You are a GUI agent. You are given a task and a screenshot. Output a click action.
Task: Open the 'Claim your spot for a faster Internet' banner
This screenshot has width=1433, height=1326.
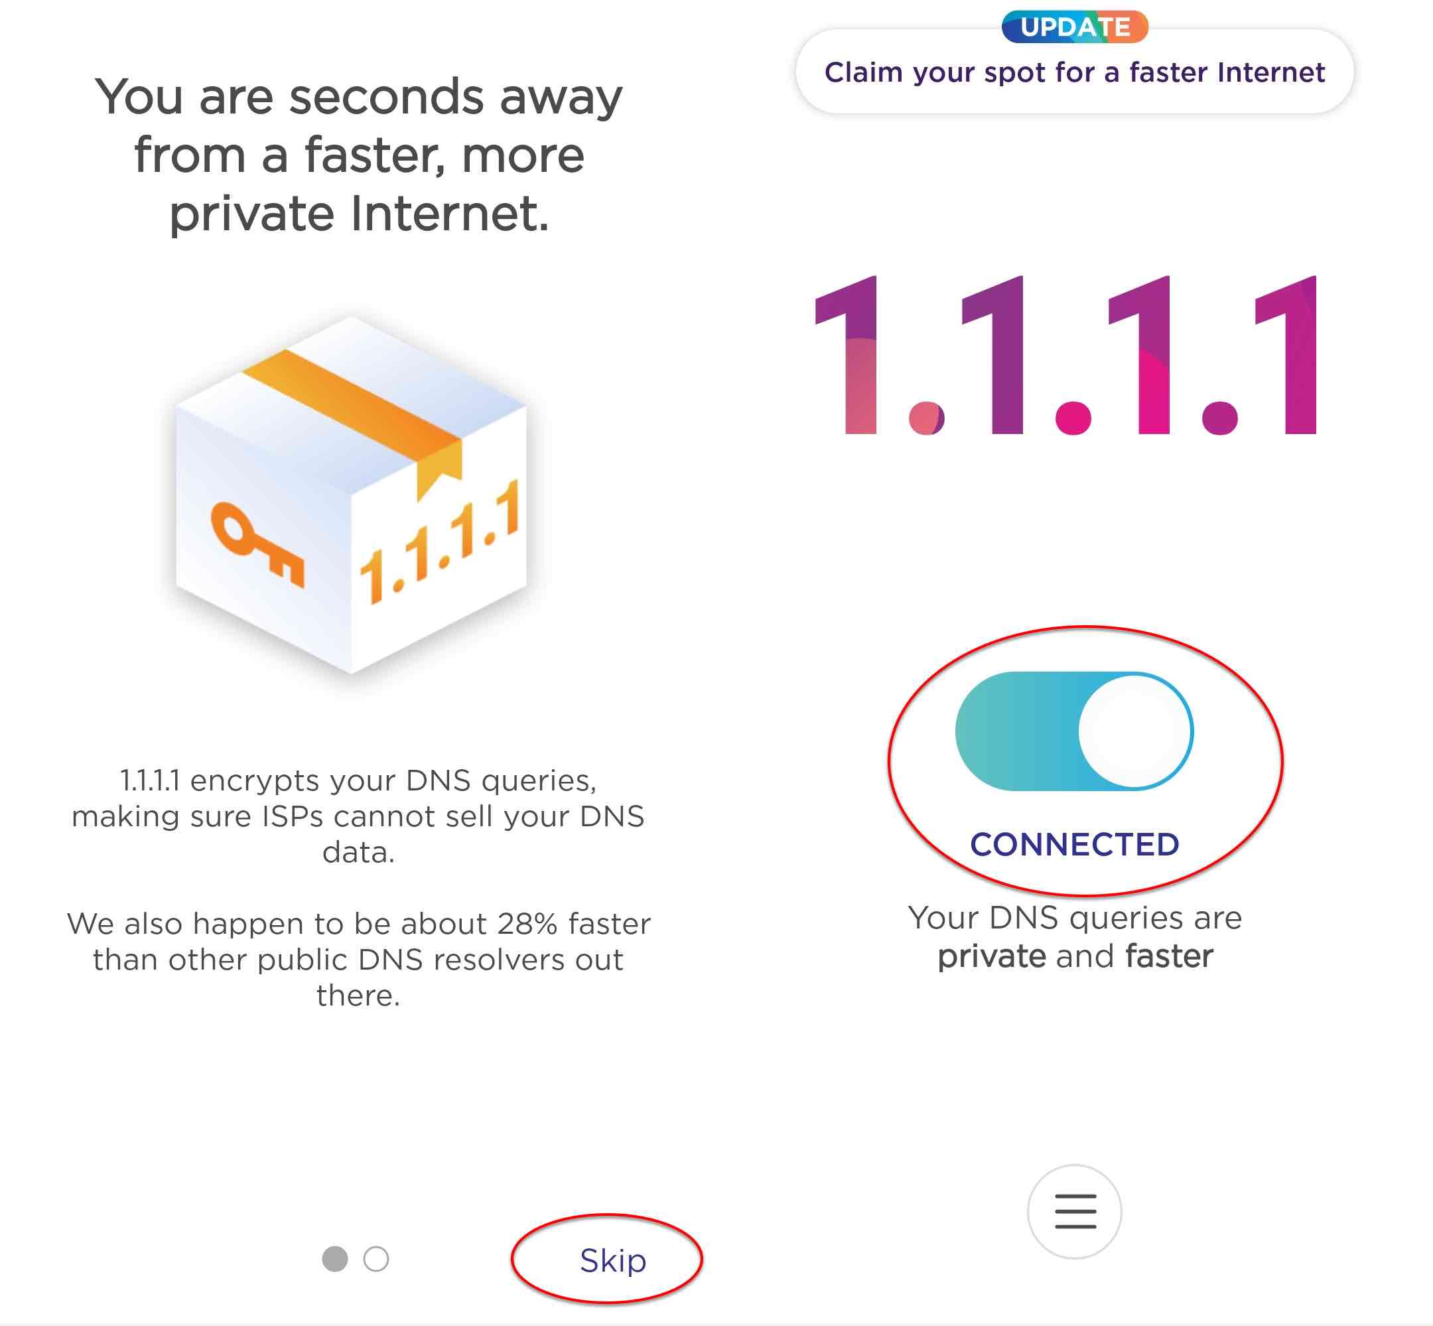(x=1074, y=73)
